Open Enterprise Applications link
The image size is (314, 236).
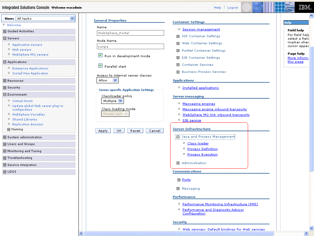coord(30,69)
